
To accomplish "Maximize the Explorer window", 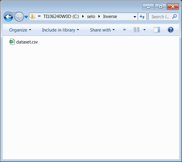I will click(x=161, y=7).
